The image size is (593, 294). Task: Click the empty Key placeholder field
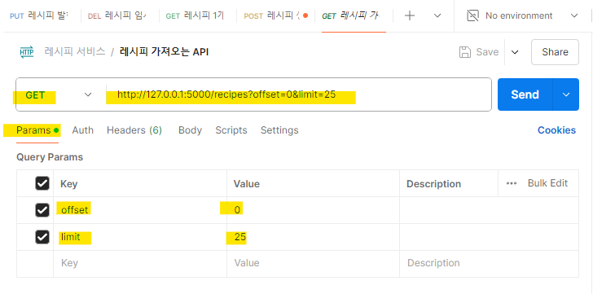coord(140,263)
